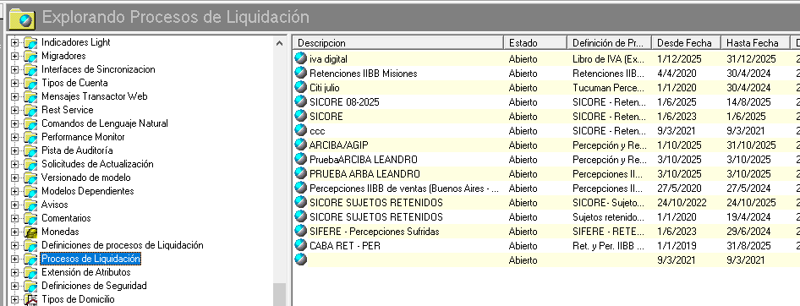Click the globe icon of Citi julio row
The height and width of the screenshot is (306, 800).
click(301, 88)
